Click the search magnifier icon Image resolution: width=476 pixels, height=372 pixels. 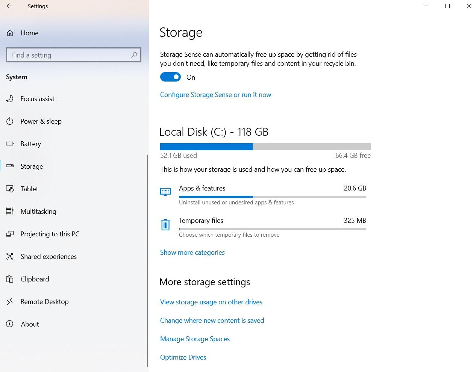134,55
